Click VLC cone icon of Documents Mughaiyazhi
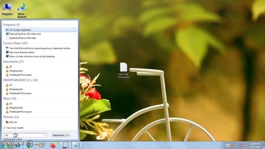265x149 pixels. (7, 71)
